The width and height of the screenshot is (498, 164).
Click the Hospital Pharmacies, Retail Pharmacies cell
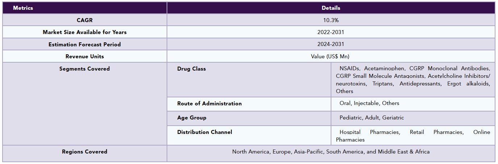point(413,135)
